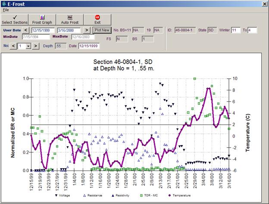
Task: Open the Frost Graph tool
Action: (x=42, y=20)
